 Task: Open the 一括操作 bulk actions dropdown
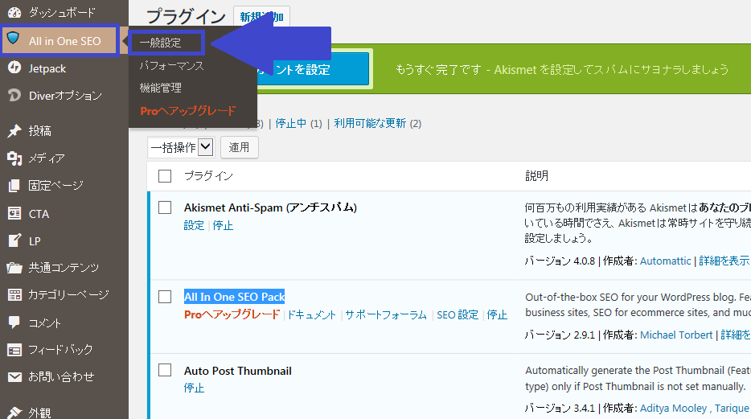[181, 147]
